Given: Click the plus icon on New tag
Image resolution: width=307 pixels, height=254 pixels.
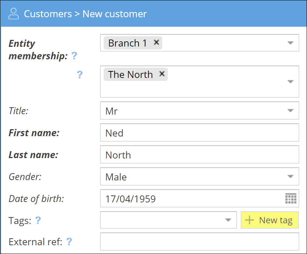Looking at the screenshot, I should click(x=249, y=220).
